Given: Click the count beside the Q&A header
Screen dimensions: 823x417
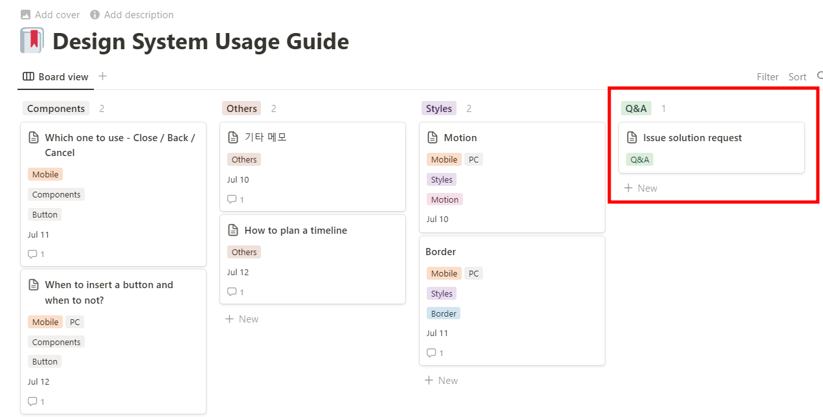Looking at the screenshot, I should pyautogui.click(x=664, y=109).
